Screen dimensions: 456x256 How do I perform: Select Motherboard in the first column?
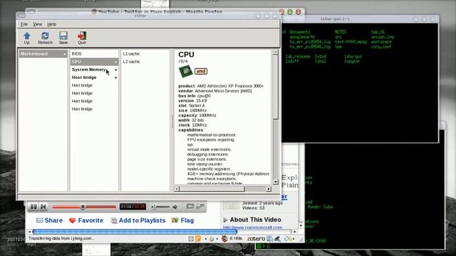43,54
